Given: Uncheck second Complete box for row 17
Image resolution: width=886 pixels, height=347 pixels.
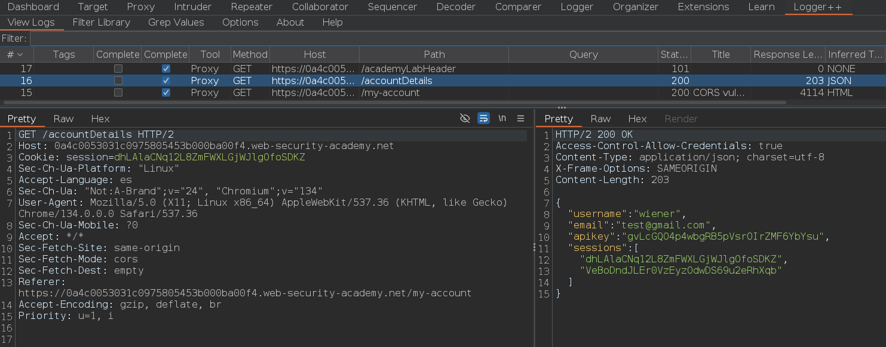Looking at the screenshot, I should coord(165,69).
